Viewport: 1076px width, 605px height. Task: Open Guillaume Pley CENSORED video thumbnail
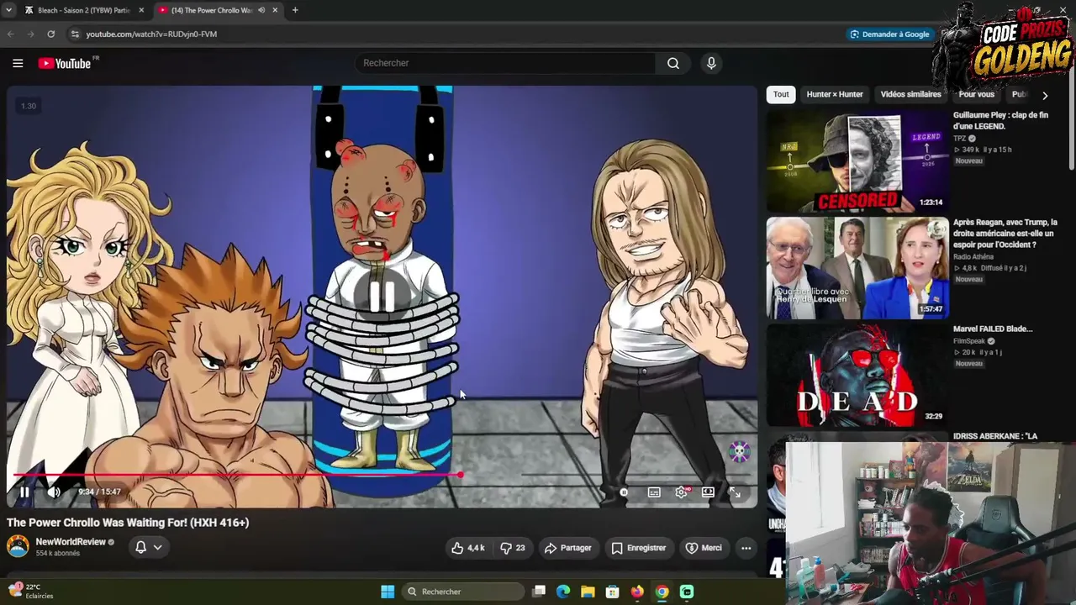pos(857,160)
